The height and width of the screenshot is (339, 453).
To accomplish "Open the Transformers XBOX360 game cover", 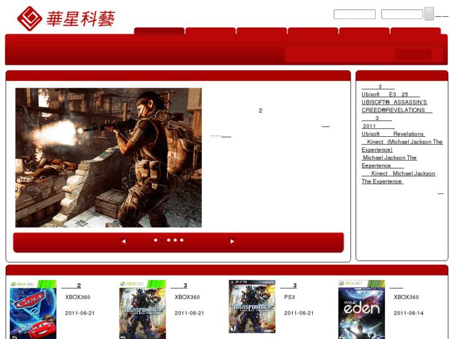I will pos(143,309).
